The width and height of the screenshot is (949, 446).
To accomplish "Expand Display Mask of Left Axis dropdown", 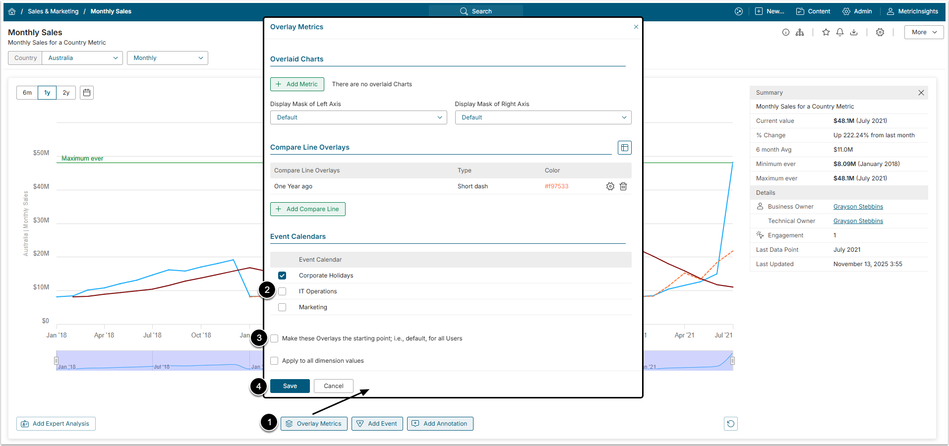I will click(x=358, y=117).
